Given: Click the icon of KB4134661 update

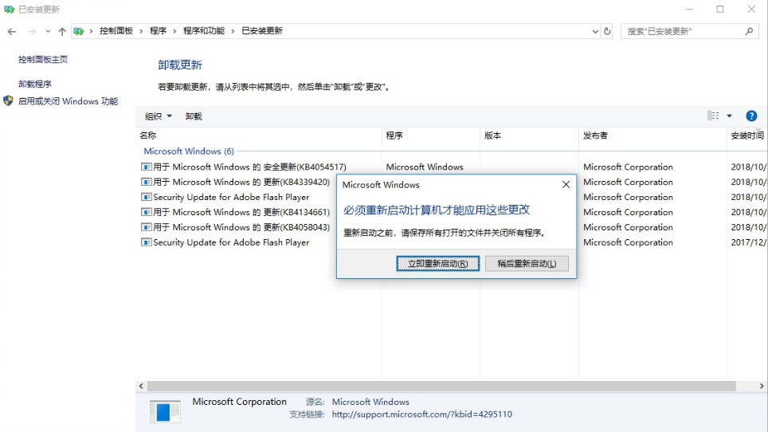Looking at the screenshot, I should pyautogui.click(x=146, y=213).
